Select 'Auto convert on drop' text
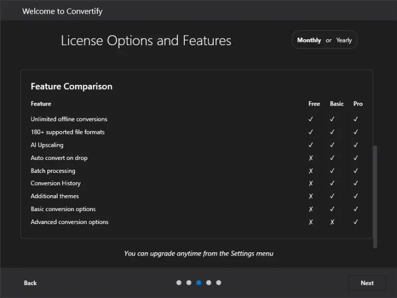397x298 pixels. (59, 158)
